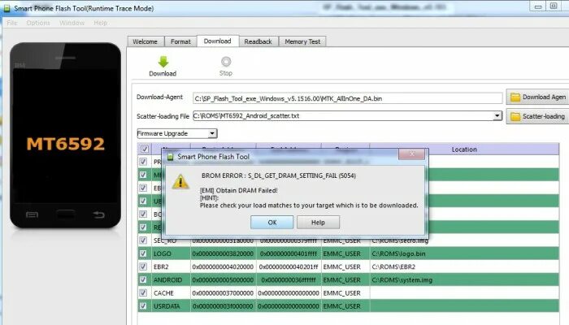Click the CACHE partition name
The height and width of the screenshot is (325, 569).
(x=163, y=292)
